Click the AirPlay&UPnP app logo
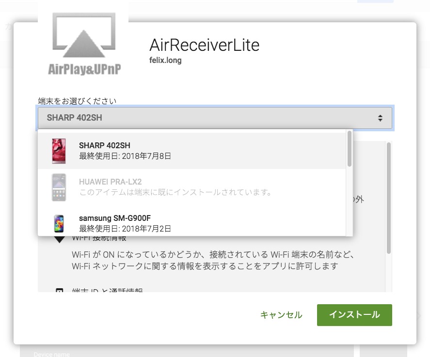 [84, 44]
